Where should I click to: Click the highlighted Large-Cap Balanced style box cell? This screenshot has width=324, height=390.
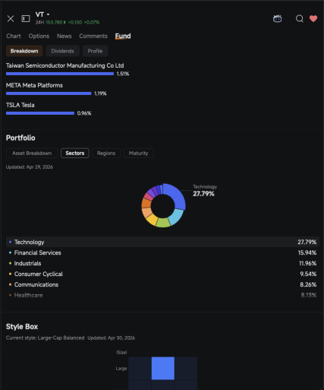click(163, 368)
